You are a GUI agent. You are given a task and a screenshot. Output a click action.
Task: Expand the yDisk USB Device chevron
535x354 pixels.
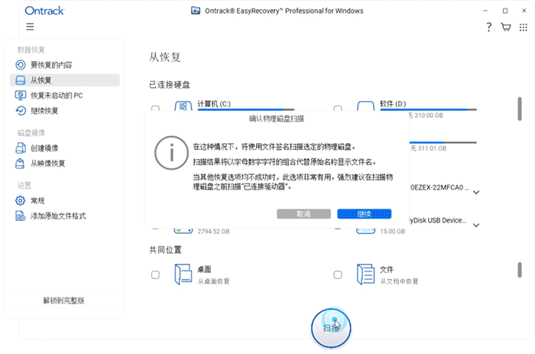[x=476, y=226]
